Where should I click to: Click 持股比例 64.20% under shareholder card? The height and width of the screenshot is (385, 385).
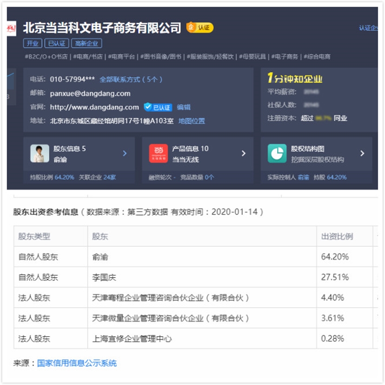[52, 177]
